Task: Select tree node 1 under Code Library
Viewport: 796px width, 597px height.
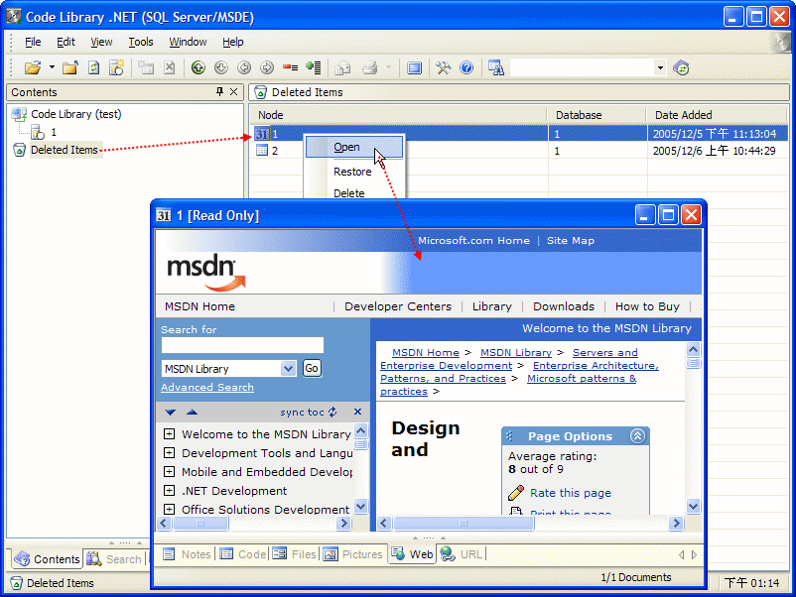Action: pos(54,132)
